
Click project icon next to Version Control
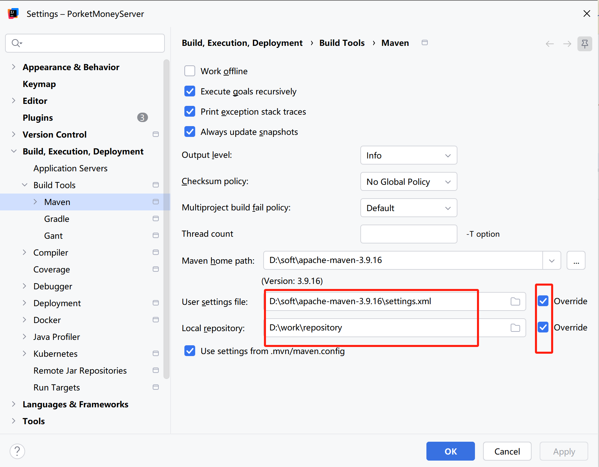[156, 134]
